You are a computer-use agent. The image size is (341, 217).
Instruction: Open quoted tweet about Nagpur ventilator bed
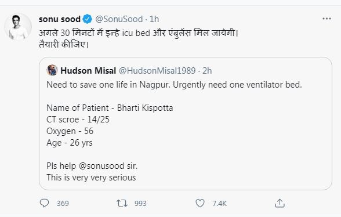click(x=186, y=124)
